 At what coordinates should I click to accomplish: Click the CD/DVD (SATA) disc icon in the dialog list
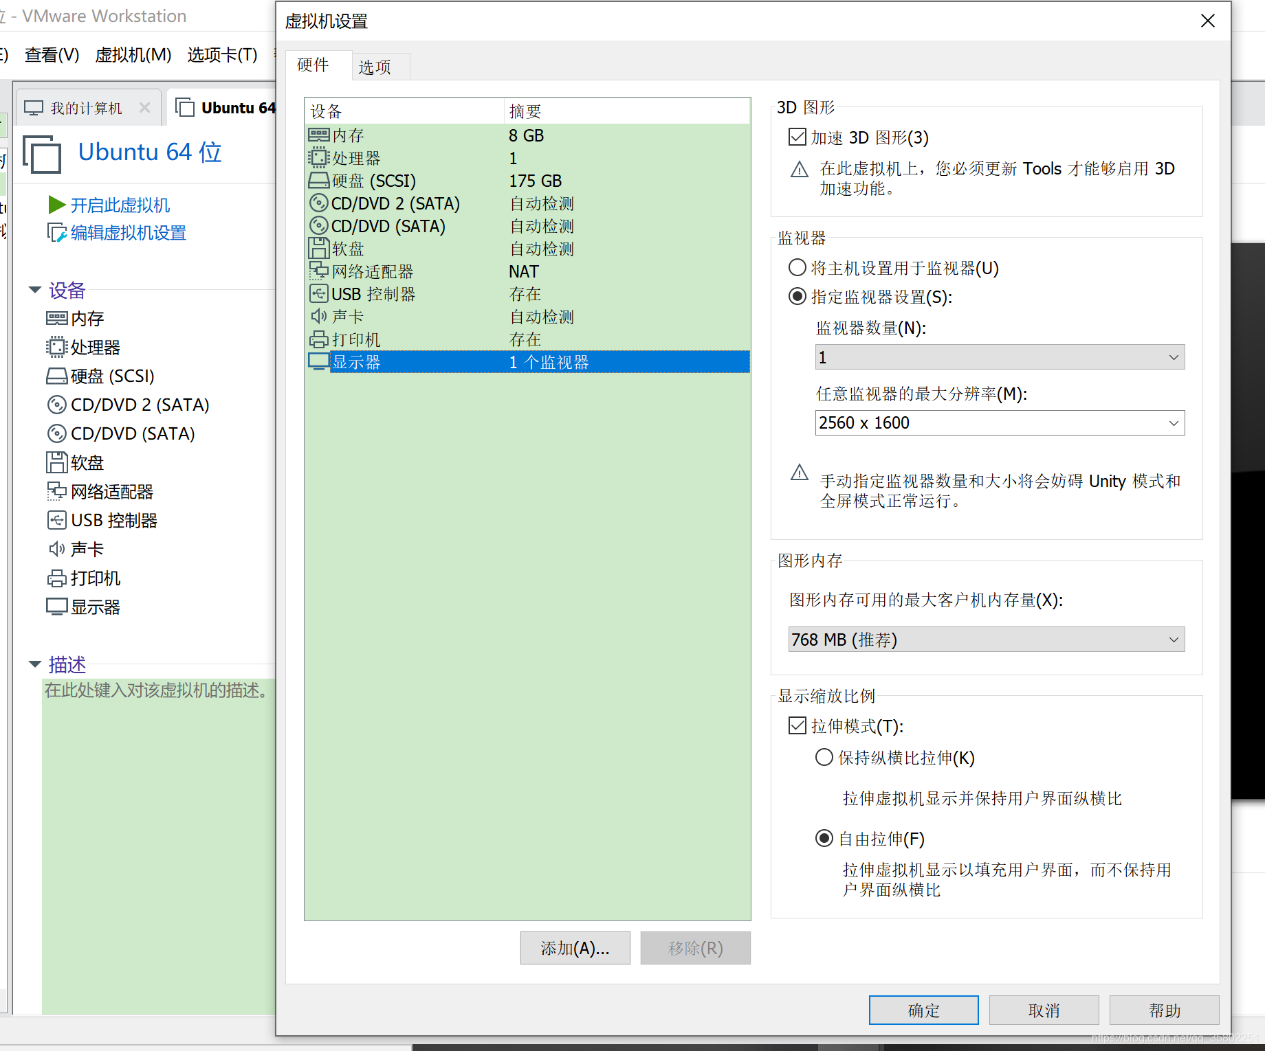click(318, 226)
